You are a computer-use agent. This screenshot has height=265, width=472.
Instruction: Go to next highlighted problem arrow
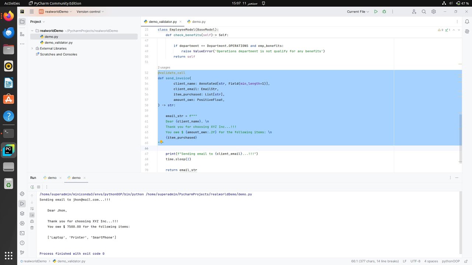tap(458, 30)
